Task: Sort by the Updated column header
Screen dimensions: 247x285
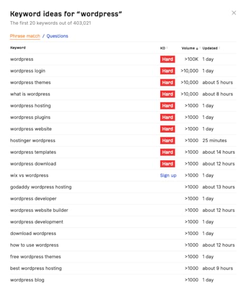Action: tap(210, 48)
